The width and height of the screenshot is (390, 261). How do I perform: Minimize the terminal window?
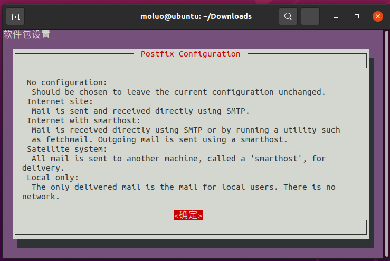(336, 17)
